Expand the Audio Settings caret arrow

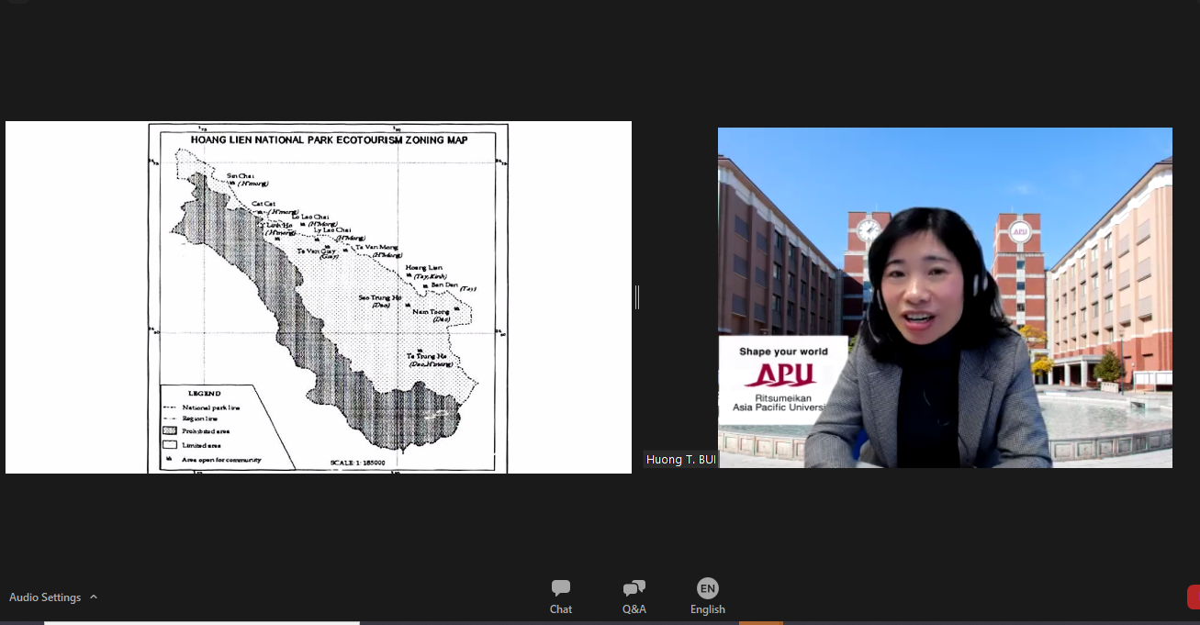94,597
